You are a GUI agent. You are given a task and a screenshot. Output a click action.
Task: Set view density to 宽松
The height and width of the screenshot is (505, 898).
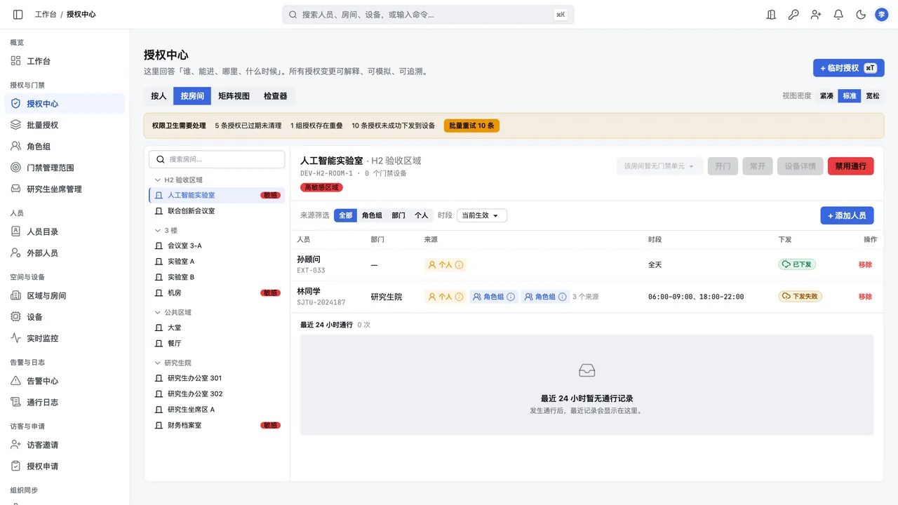(872, 96)
